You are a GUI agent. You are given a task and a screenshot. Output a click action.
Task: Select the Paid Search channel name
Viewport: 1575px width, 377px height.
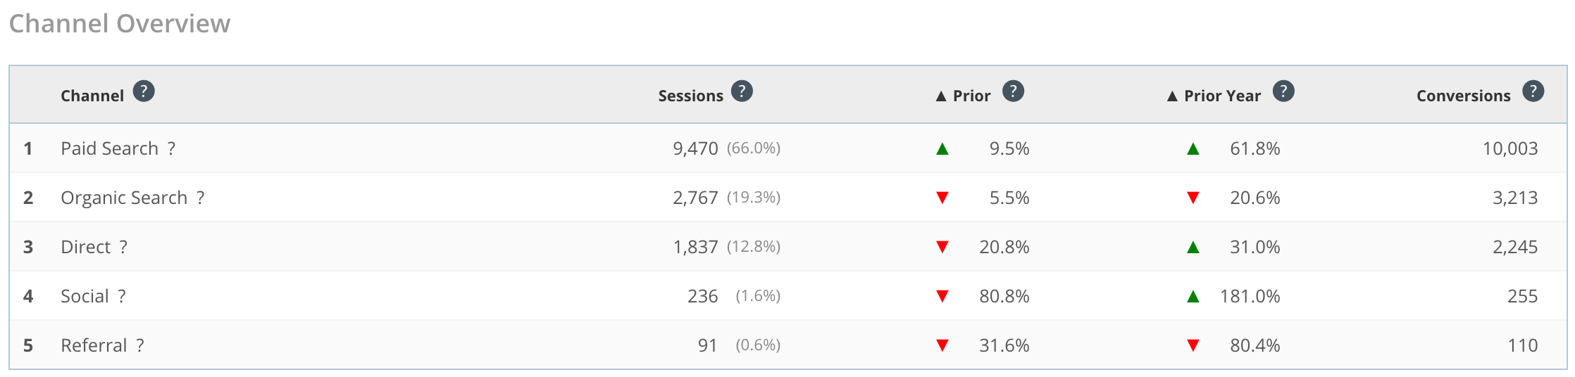coord(109,148)
